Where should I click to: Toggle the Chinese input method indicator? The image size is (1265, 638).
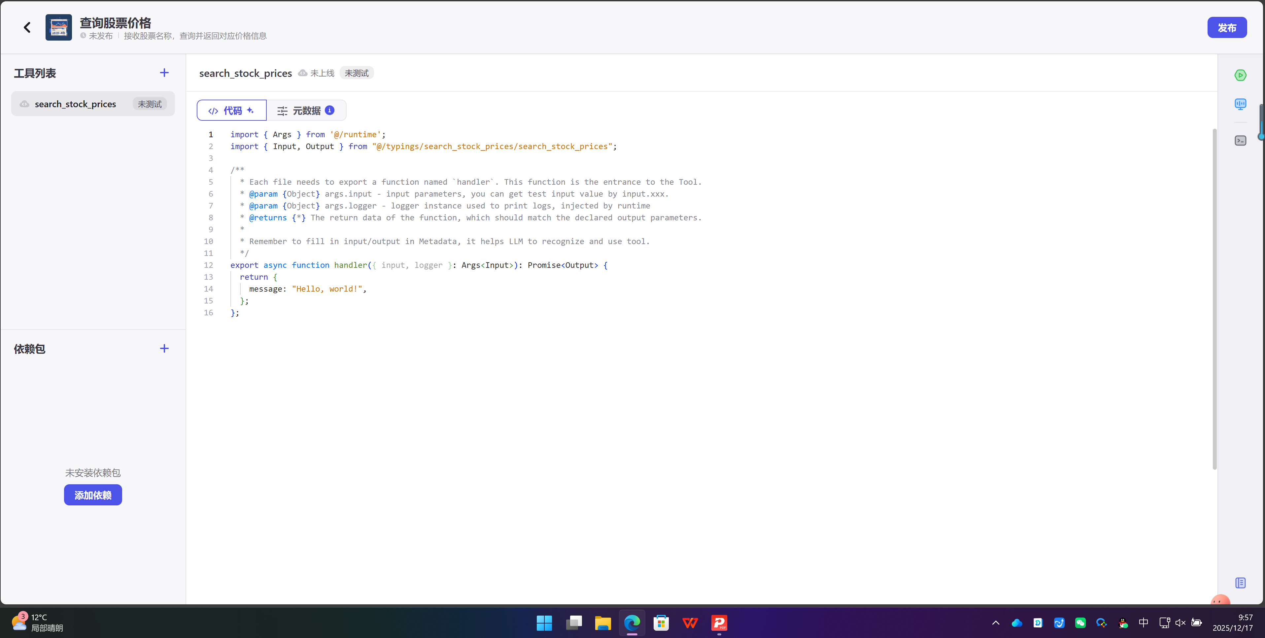[x=1143, y=623]
